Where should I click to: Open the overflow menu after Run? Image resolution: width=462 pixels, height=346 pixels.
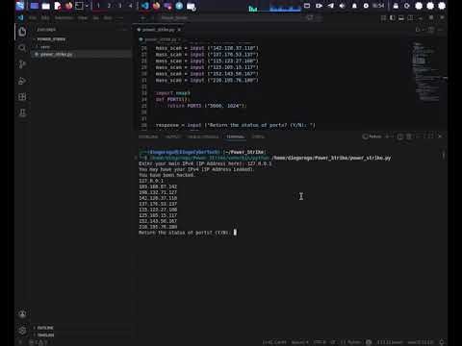(120, 18)
